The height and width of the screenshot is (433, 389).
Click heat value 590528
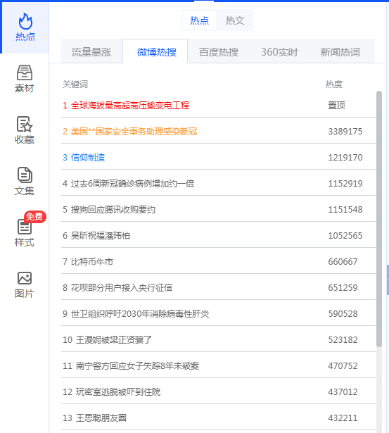(343, 314)
